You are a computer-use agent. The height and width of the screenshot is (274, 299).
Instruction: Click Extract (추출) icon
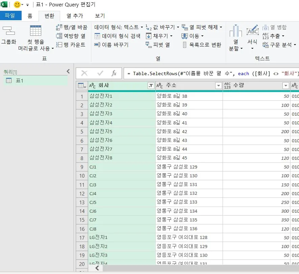pyautogui.click(x=266, y=36)
